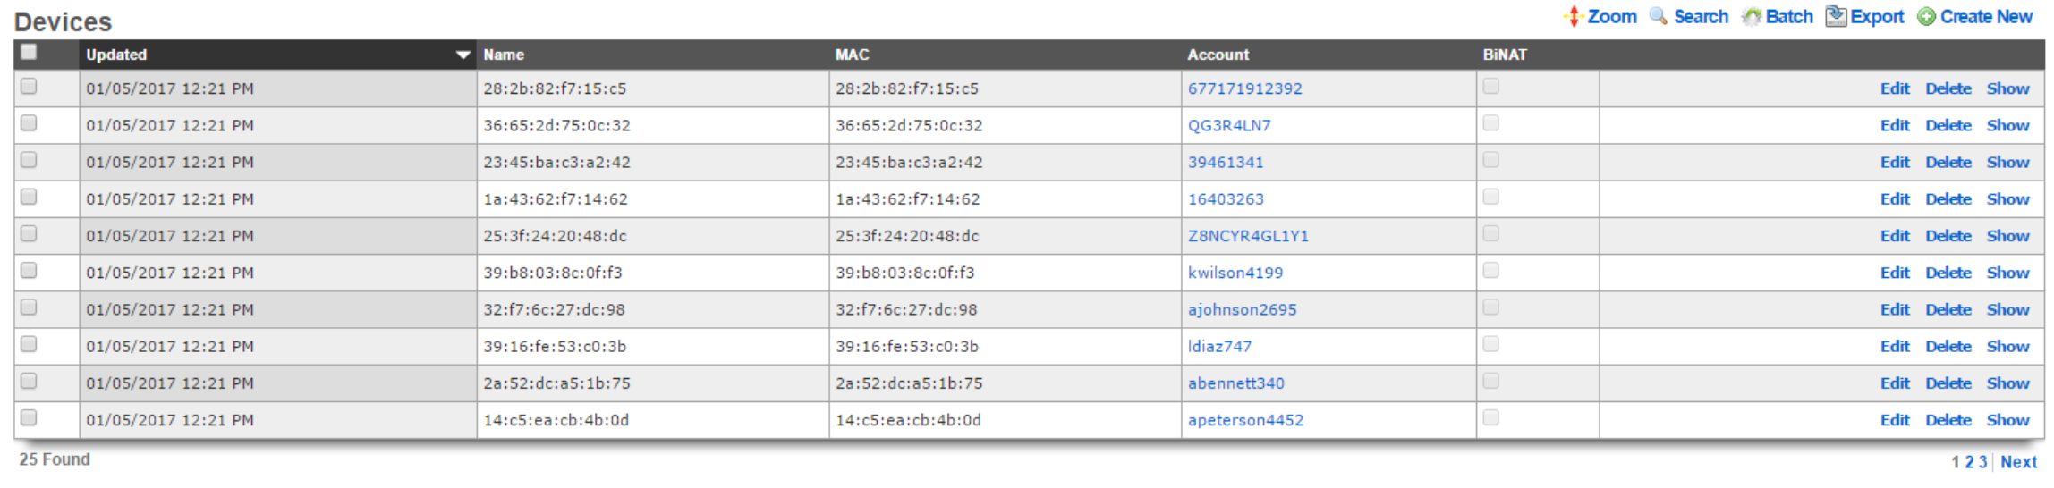Click the Zoom icon in toolbar
The width and height of the screenshot is (2054, 488).
tap(1574, 16)
